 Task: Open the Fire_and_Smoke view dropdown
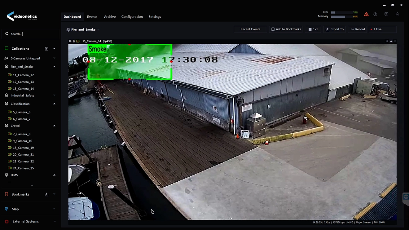click(x=99, y=30)
